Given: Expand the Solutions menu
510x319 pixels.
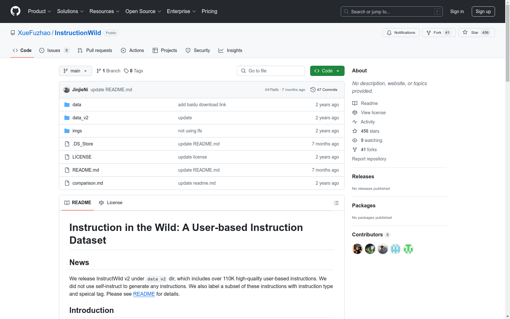Looking at the screenshot, I should tap(70, 11).
